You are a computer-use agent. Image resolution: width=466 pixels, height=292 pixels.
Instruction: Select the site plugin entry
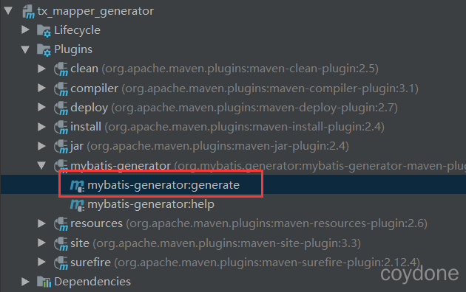point(215,243)
